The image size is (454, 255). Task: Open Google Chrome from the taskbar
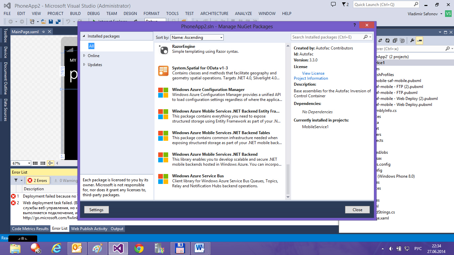139,248
